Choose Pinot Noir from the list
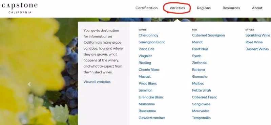Screen dimensions: 271x125 coord(200,49)
